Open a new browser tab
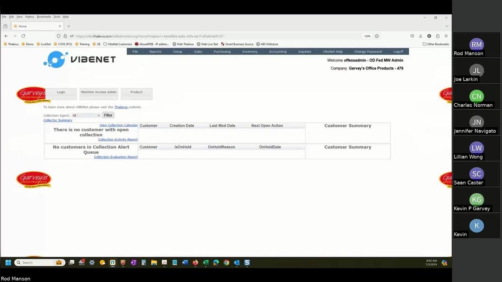The height and width of the screenshot is (282, 502). (x=69, y=26)
